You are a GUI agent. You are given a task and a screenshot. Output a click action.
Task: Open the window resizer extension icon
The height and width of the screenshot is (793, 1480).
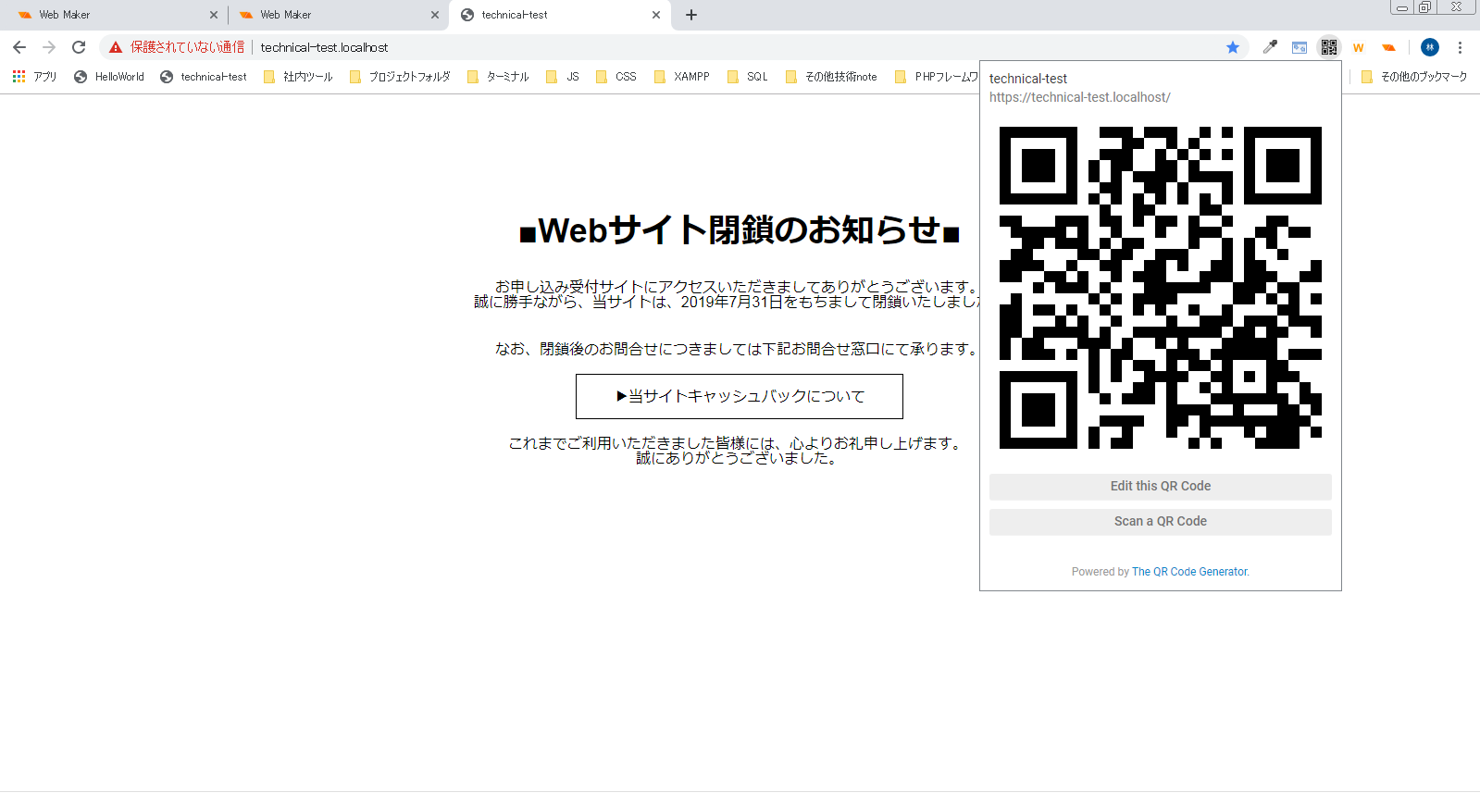click(1300, 47)
